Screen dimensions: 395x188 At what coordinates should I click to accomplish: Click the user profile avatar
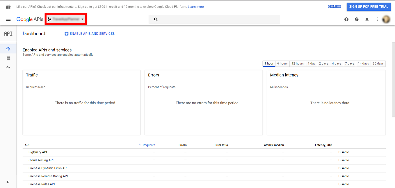386,19
